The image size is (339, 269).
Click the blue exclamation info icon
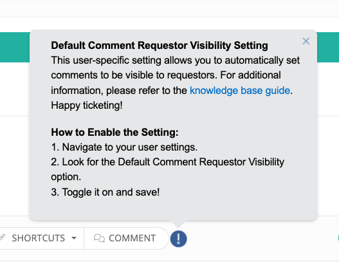point(178,239)
